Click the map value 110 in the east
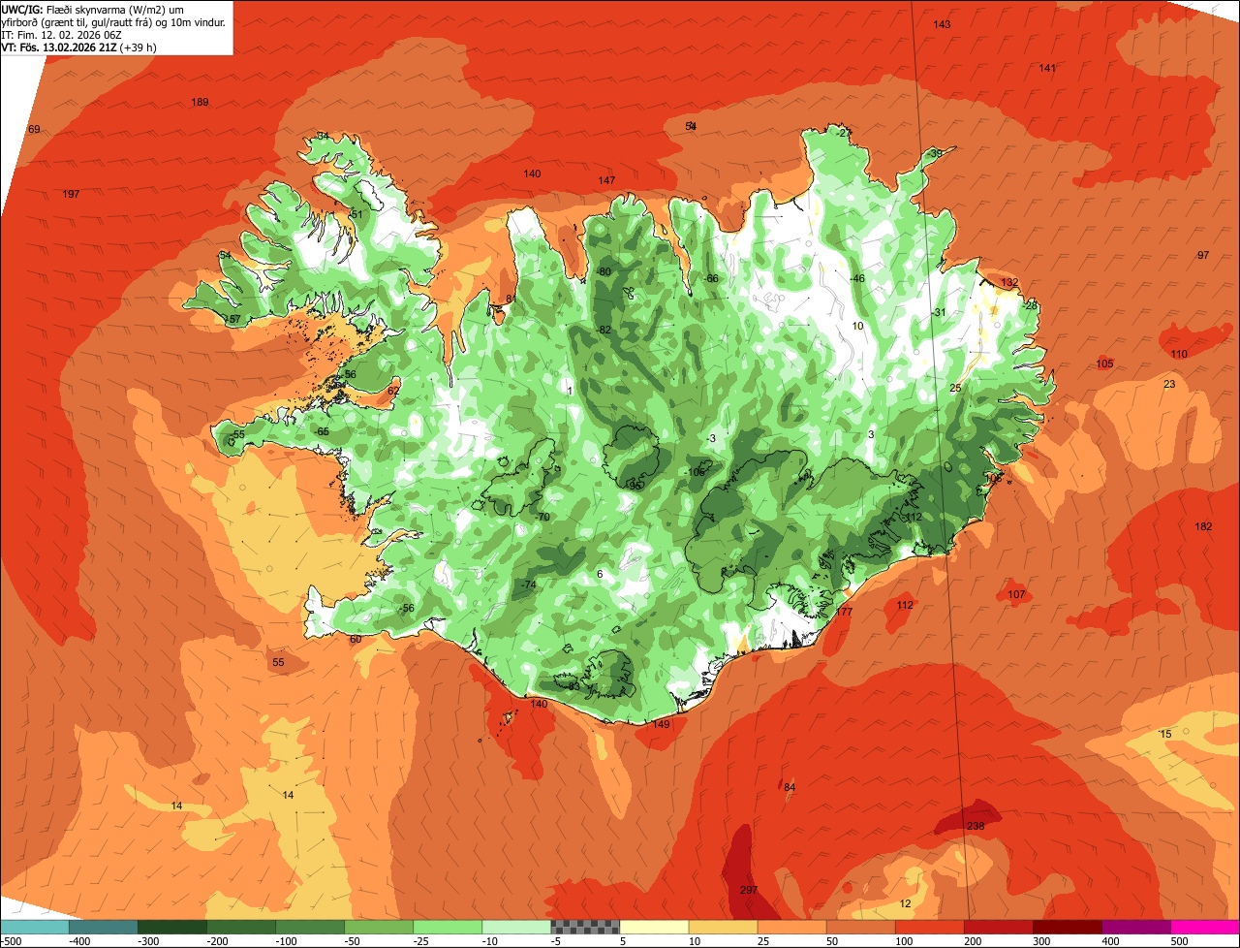The width and height of the screenshot is (1240, 948). pyautogui.click(x=1178, y=354)
